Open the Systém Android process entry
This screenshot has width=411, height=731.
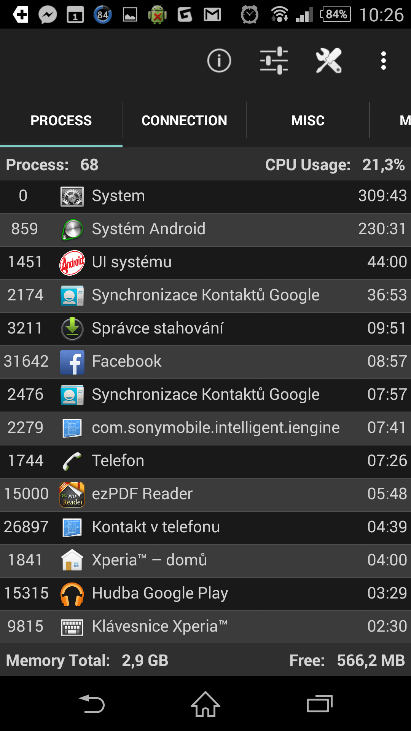pyautogui.click(x=205, y=230)
